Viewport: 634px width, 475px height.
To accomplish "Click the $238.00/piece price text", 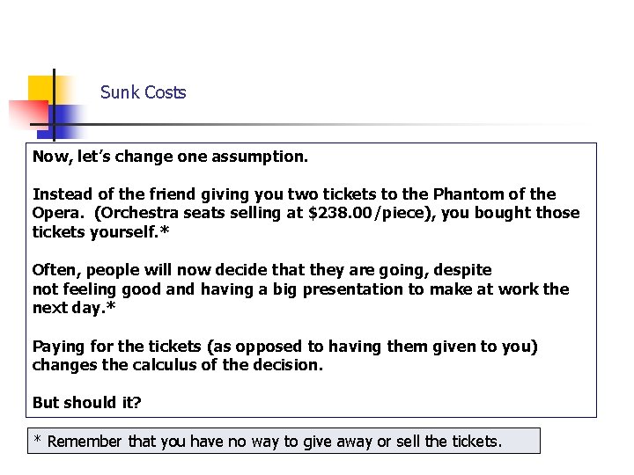I will 368,213.
